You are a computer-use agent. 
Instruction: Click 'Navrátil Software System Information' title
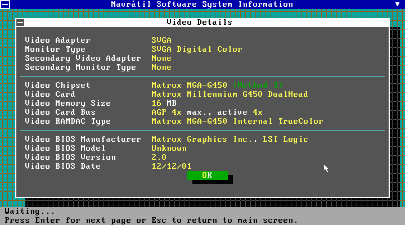point(202,4)
